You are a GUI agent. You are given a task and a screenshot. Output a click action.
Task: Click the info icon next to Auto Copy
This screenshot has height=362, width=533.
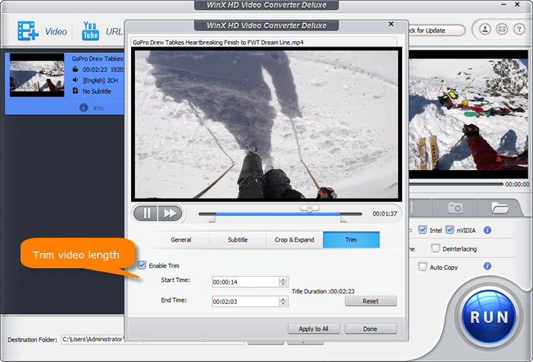(x=487, y=266)
